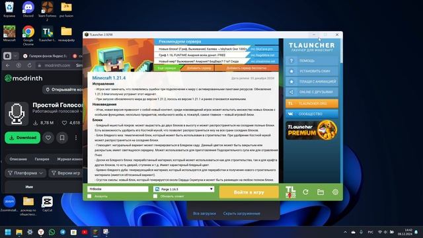The width and height of the screenshot is (423, 238).
Task: Open the three-dot more menu on Modrinth
Action: [76, 138]
